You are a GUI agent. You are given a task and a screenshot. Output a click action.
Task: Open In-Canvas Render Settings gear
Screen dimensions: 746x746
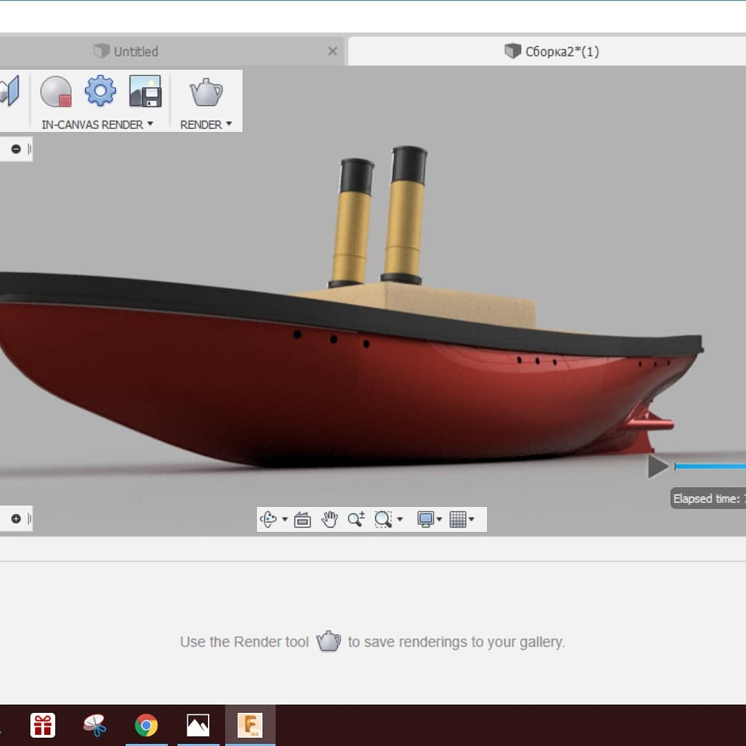pos(100,92)
